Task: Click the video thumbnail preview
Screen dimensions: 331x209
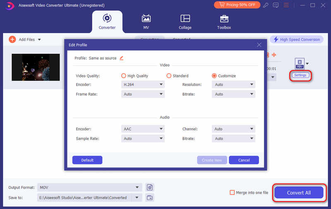Action: (36, 67)
